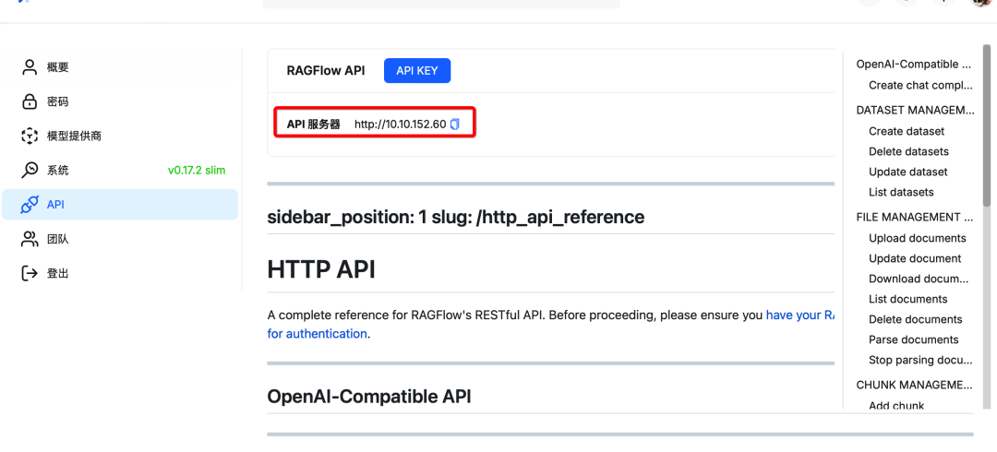Open List datasets outline entry
This screenshot has width=997, height=452.
pyautogui.click(x=901, y=192)
